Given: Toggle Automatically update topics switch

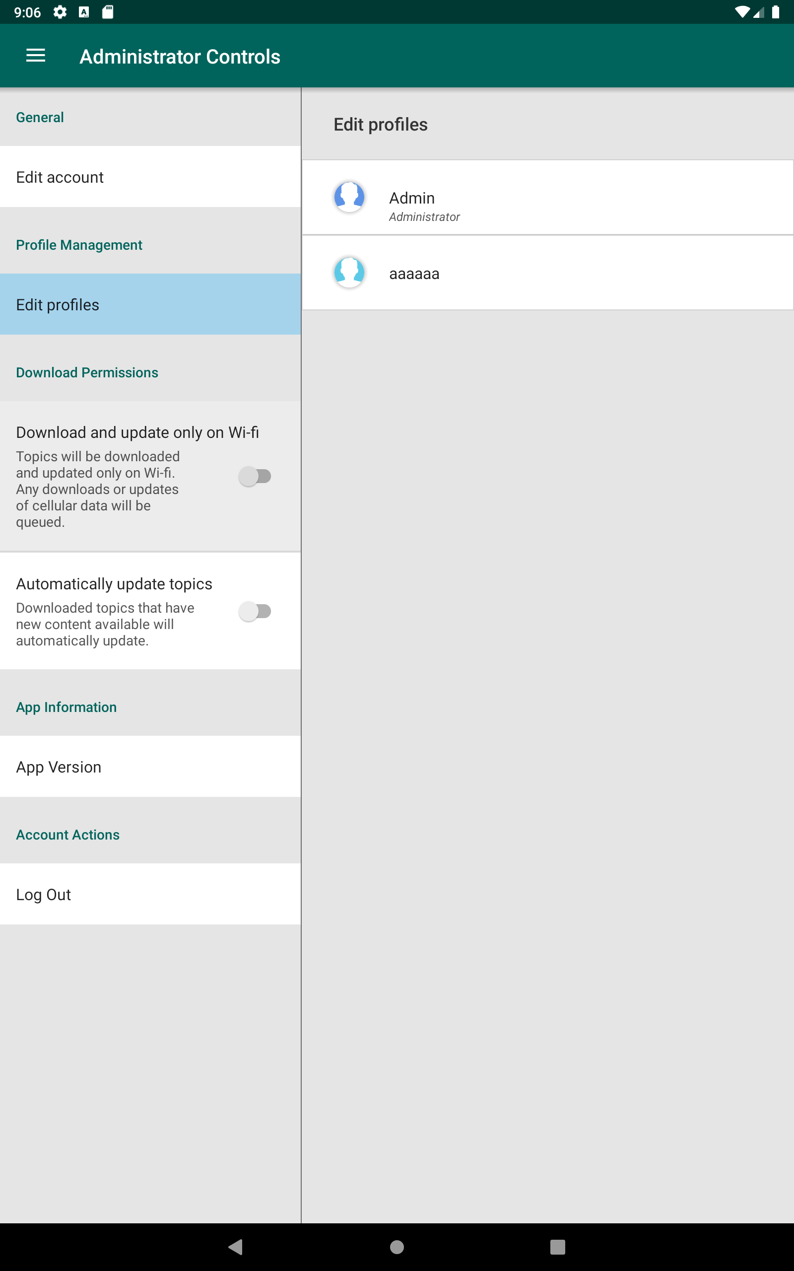Looking at the screenshot, I should pos(255,611).
